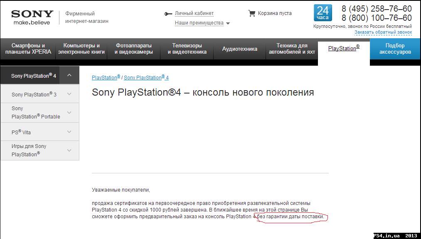Viewport: 421px width, 239px height.
Task: Open Телевизоры и видеотехника menu
Action: [187, 49]
